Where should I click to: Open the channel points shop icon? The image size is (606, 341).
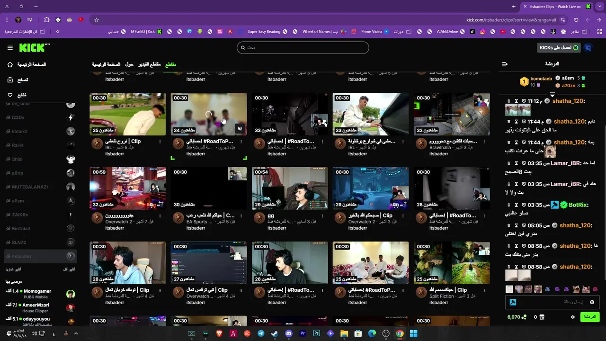(542, 317)
